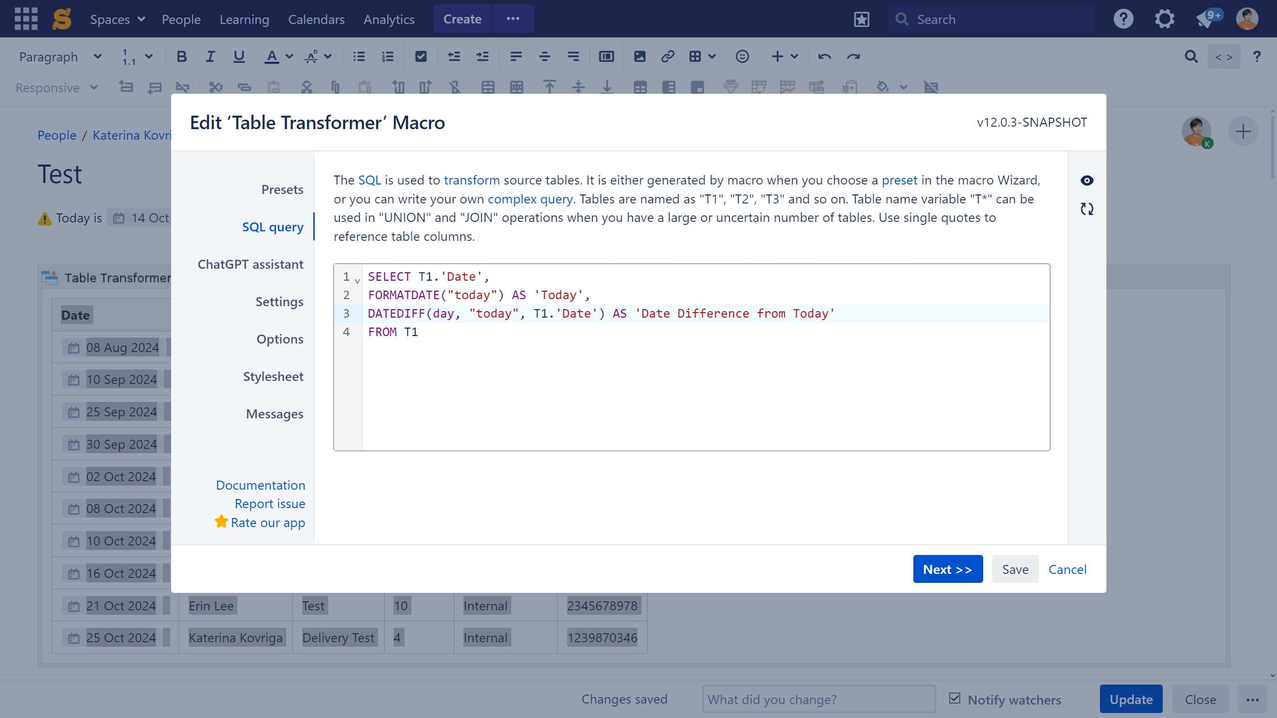Collapse the code fold arrow on line 1

[x=357, y=281]
